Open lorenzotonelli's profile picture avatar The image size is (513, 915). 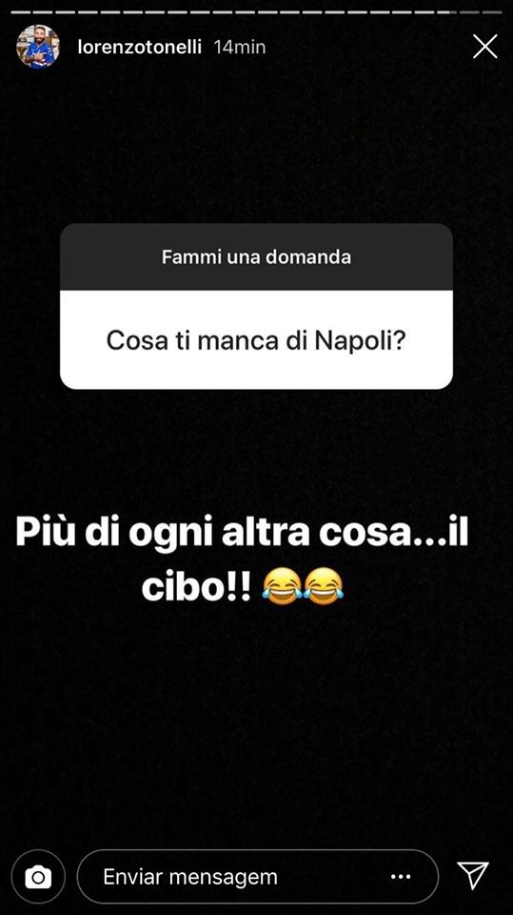(x=38, y=47)
